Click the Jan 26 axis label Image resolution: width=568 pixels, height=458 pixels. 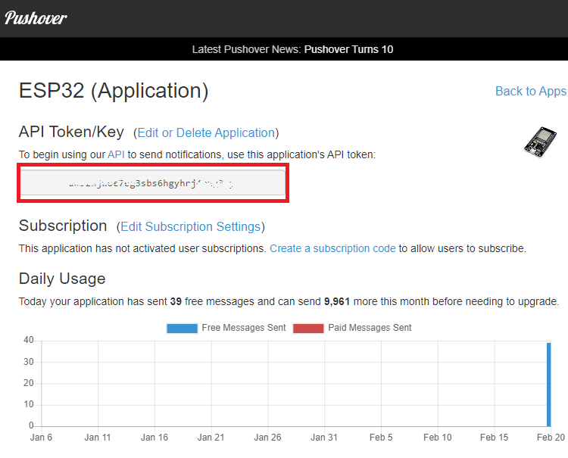[267, 438]
